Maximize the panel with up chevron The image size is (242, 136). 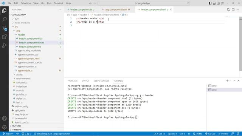234,80
